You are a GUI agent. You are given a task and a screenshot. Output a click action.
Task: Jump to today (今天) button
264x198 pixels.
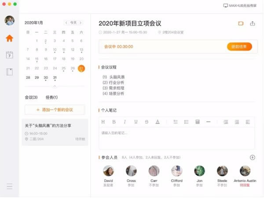point(73,22)
